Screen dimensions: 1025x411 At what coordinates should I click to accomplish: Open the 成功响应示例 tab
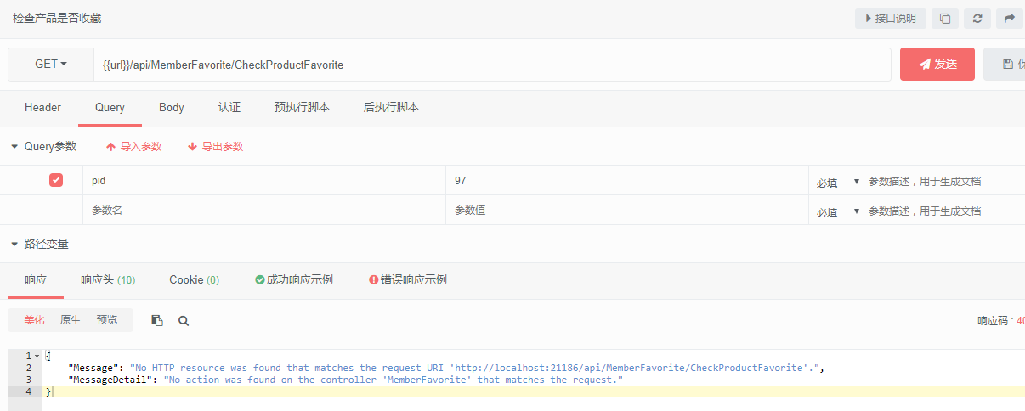tap(294, 280)
